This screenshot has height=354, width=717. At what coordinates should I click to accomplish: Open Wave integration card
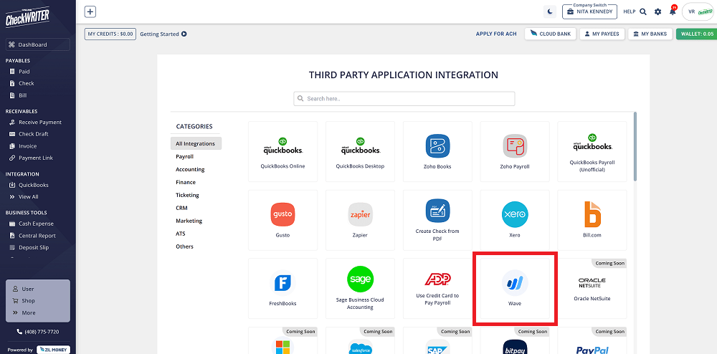(515, 288)
